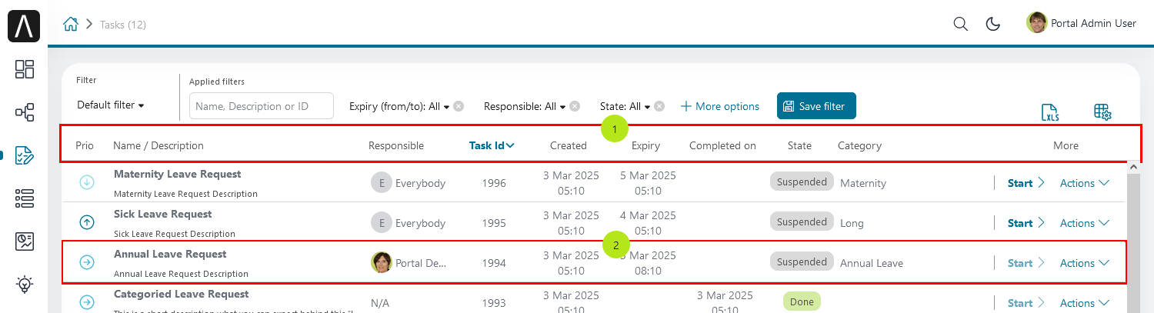Viewport: 1154px width, 313px height.
Task: Click the lightbulb icon in sidebar
Action: click(x=25, y=285)
